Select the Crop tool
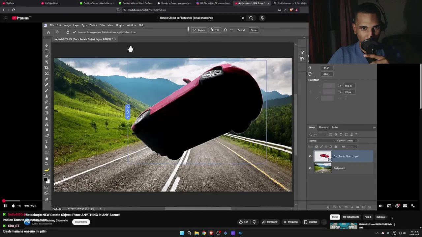 click(x=46, y=68)
